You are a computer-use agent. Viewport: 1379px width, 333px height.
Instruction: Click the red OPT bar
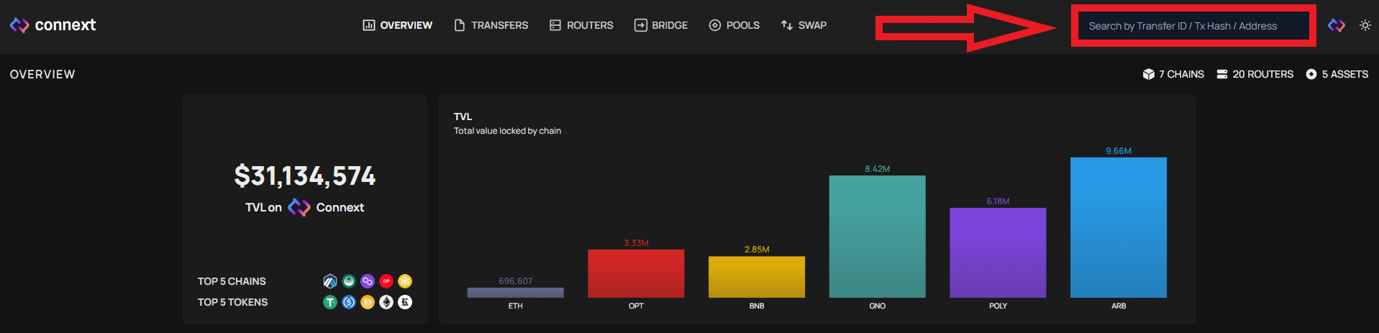coord(636,273)
